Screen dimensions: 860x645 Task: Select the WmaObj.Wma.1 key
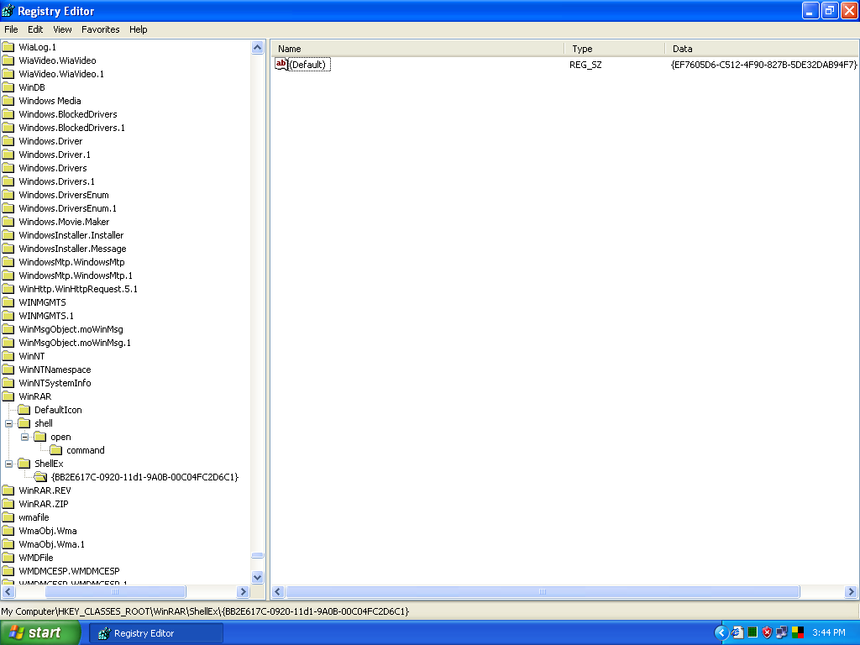click(51, 544)
